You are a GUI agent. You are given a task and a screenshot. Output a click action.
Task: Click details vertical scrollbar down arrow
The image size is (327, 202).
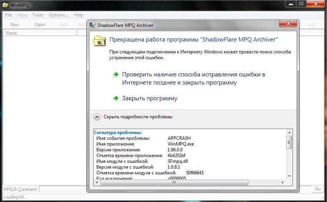[x=289, y=176]
